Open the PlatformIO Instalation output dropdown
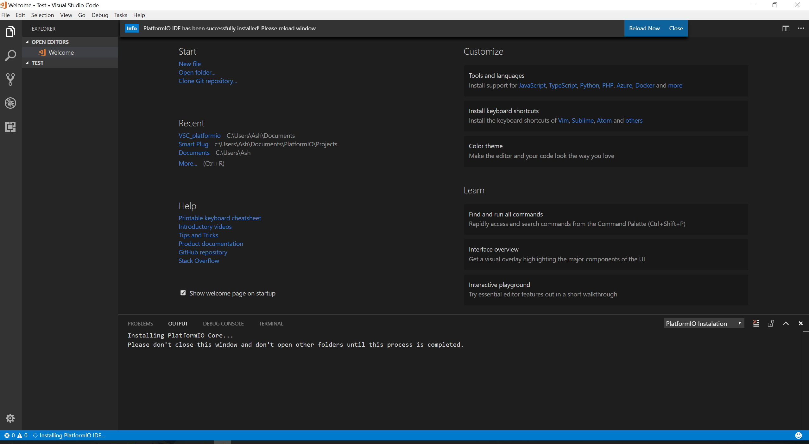This screenshot has width=809, height=444. click(x=703, y=323)
